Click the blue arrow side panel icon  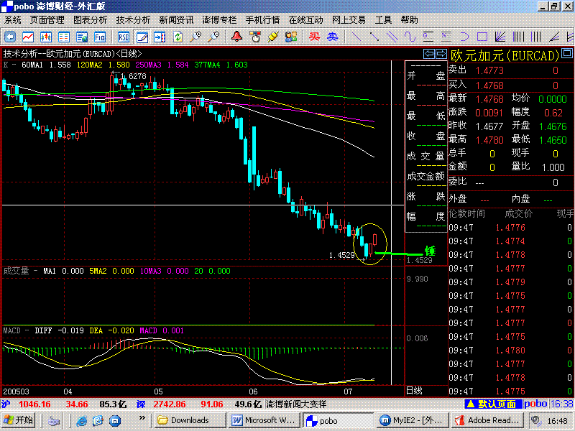pos(160,37)
